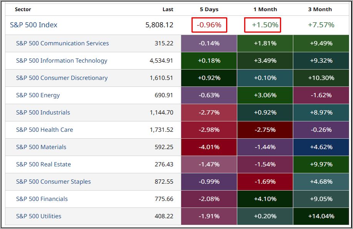This screenshot has height=229, width=353.
Task: Open S&P 500 Health Care link
Action: click(44, 130)
